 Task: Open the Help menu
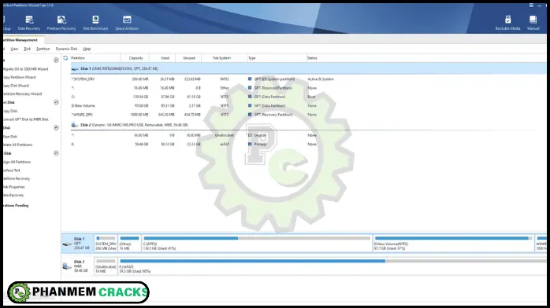tap(87, 49)
